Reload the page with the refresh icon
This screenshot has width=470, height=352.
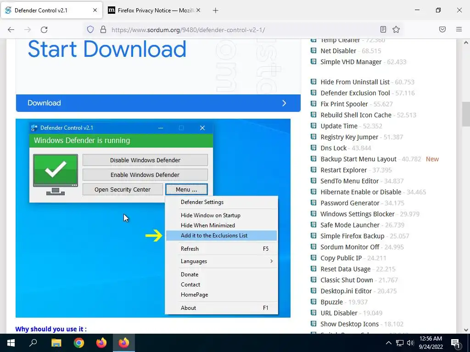click(x=44, y=29)
